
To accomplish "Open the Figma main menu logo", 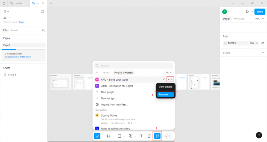I will pos(5,11).
